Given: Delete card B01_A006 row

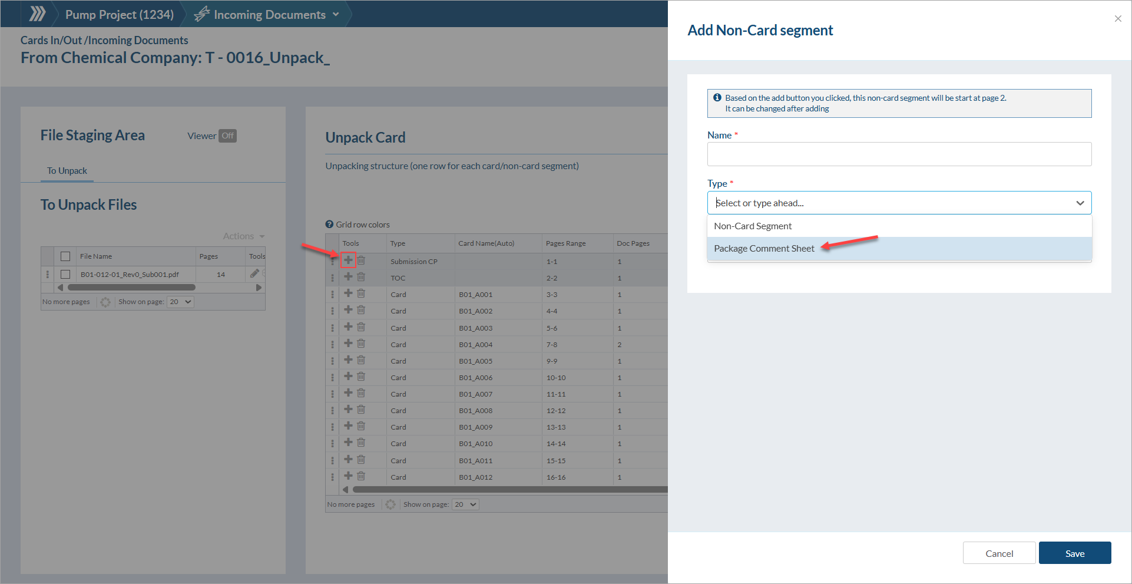Looking at the screenshot, I should tap(361, 376).
